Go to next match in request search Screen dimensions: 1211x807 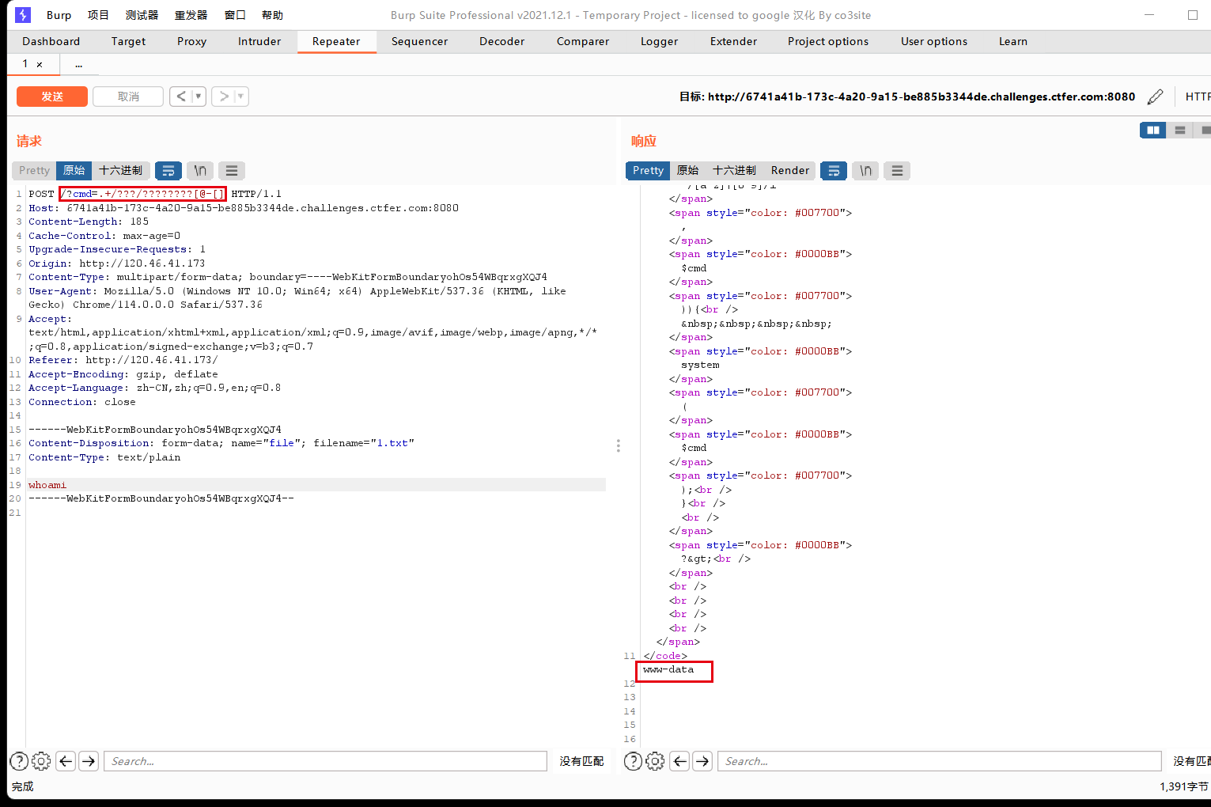pyautogui.click(x=89, y=761)
